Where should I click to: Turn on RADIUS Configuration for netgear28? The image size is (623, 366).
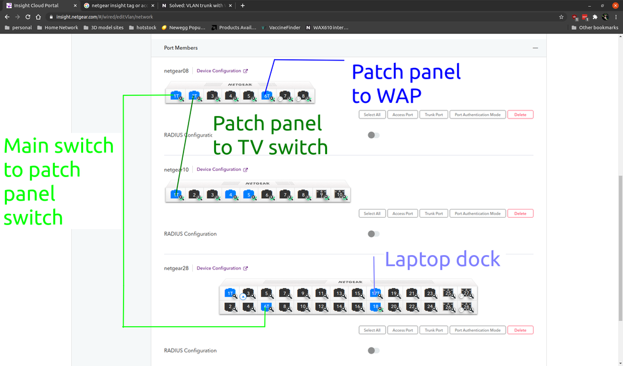373,350
